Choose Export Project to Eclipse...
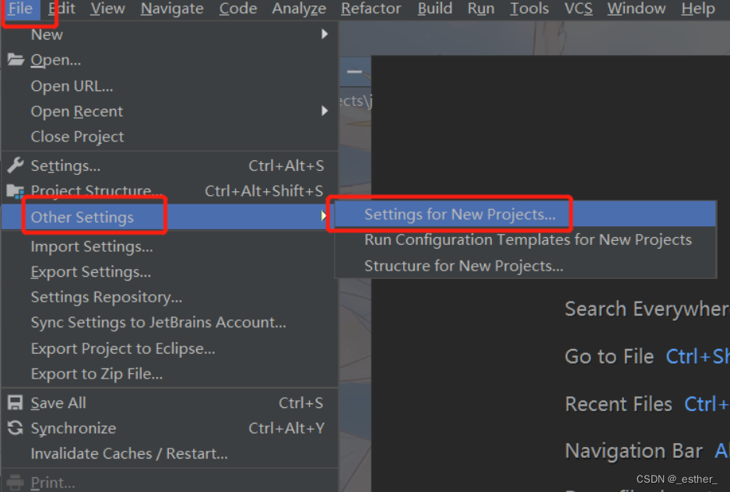The image size is (730, 492). 170,348
